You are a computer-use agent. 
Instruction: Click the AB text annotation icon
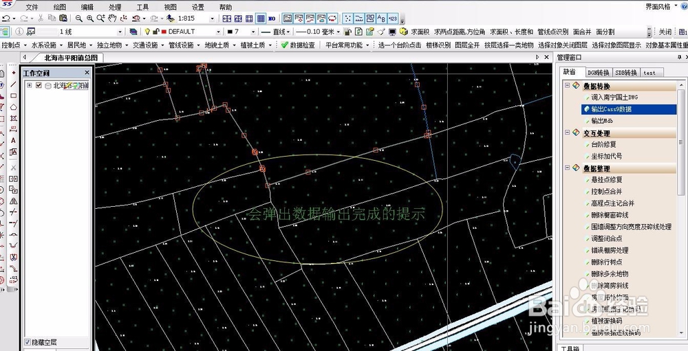pyautogui.click(x=381, y=19)
